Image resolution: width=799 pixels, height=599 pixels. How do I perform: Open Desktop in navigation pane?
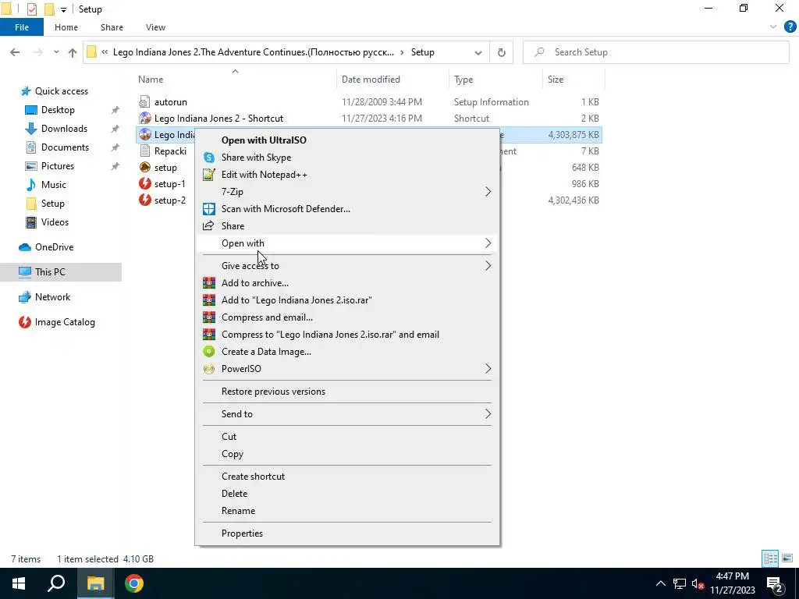[x=58, y=110]
